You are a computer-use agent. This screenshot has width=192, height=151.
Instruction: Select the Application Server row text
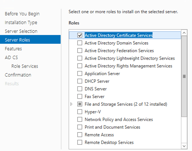[102, 74]
